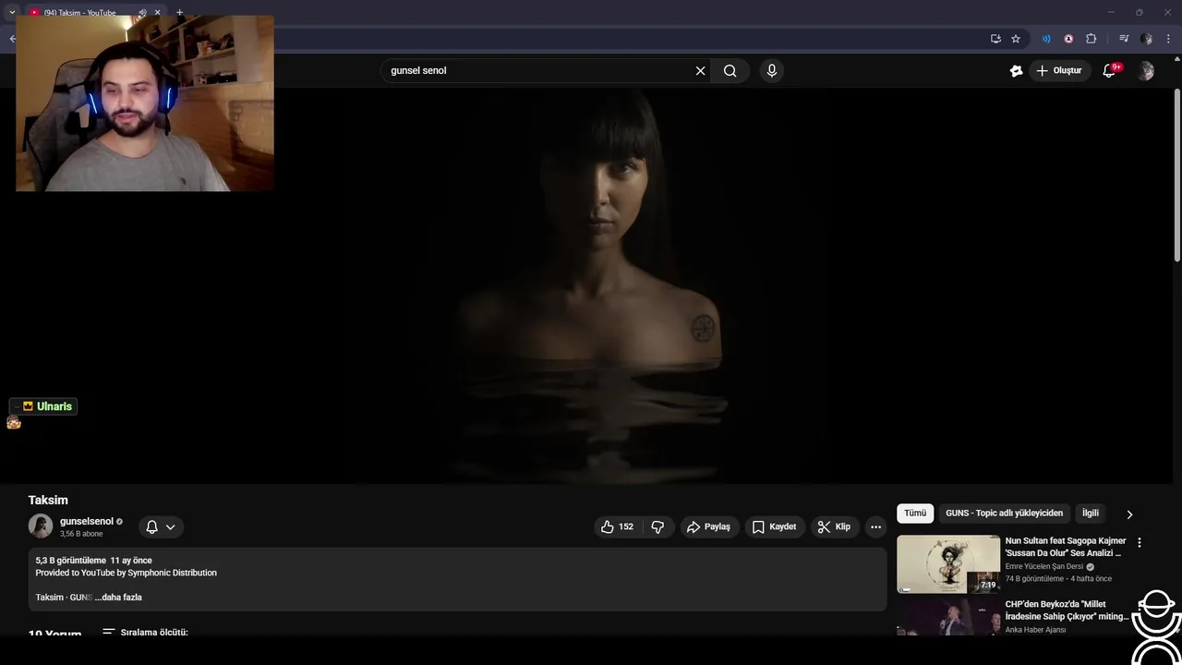Bookmark this page with the star icon
1182x665 pixels.
(x=1016, y=39)
